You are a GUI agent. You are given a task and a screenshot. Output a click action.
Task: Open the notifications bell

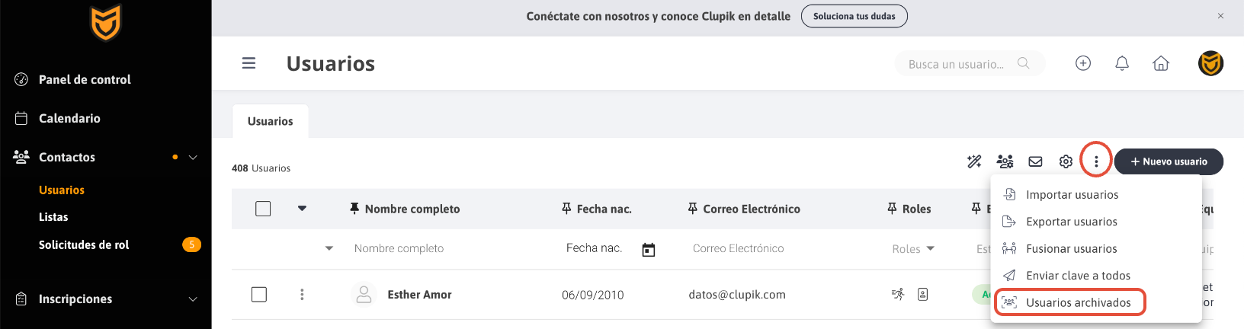coord(1122,63)
